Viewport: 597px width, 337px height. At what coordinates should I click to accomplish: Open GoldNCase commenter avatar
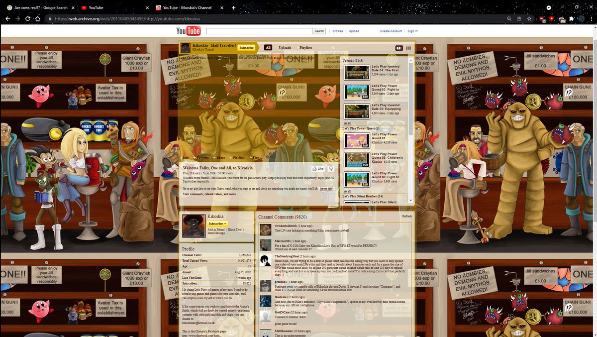pos(265,316)
